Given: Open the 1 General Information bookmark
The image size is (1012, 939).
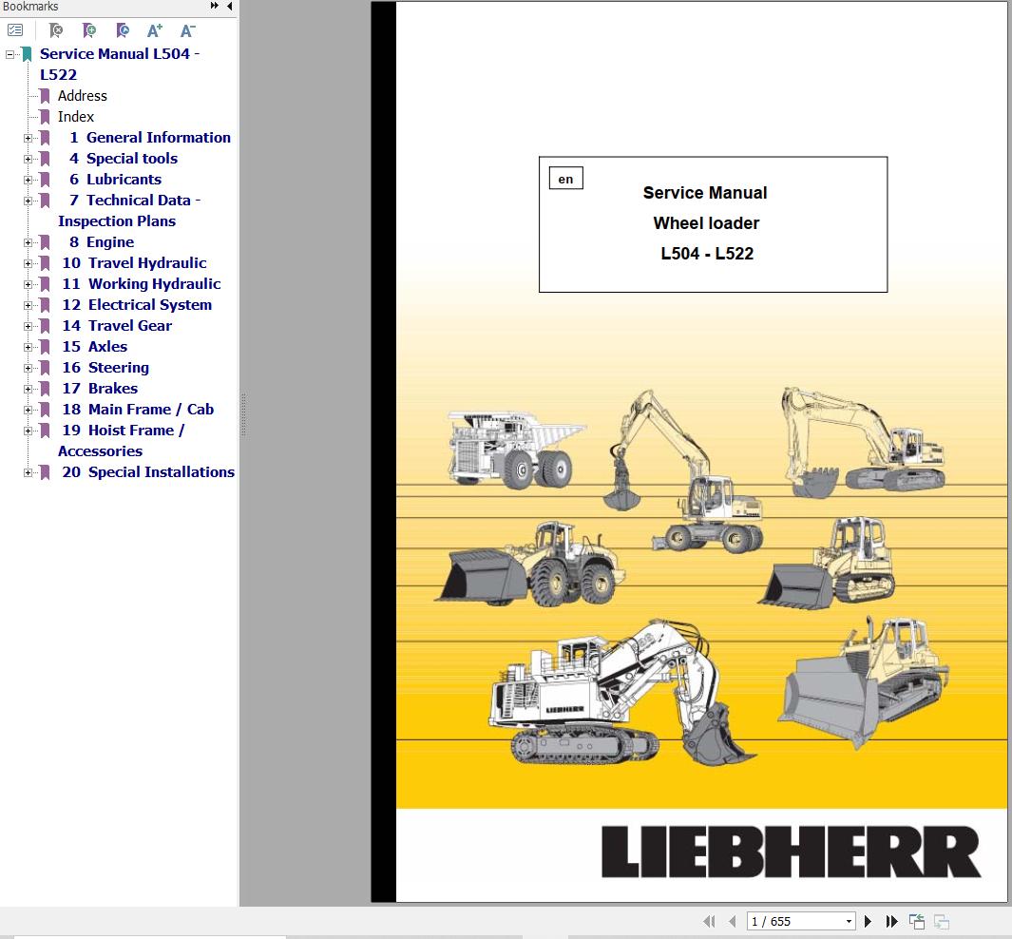Looking at the screenshot, I should click(x=150, y=138).
